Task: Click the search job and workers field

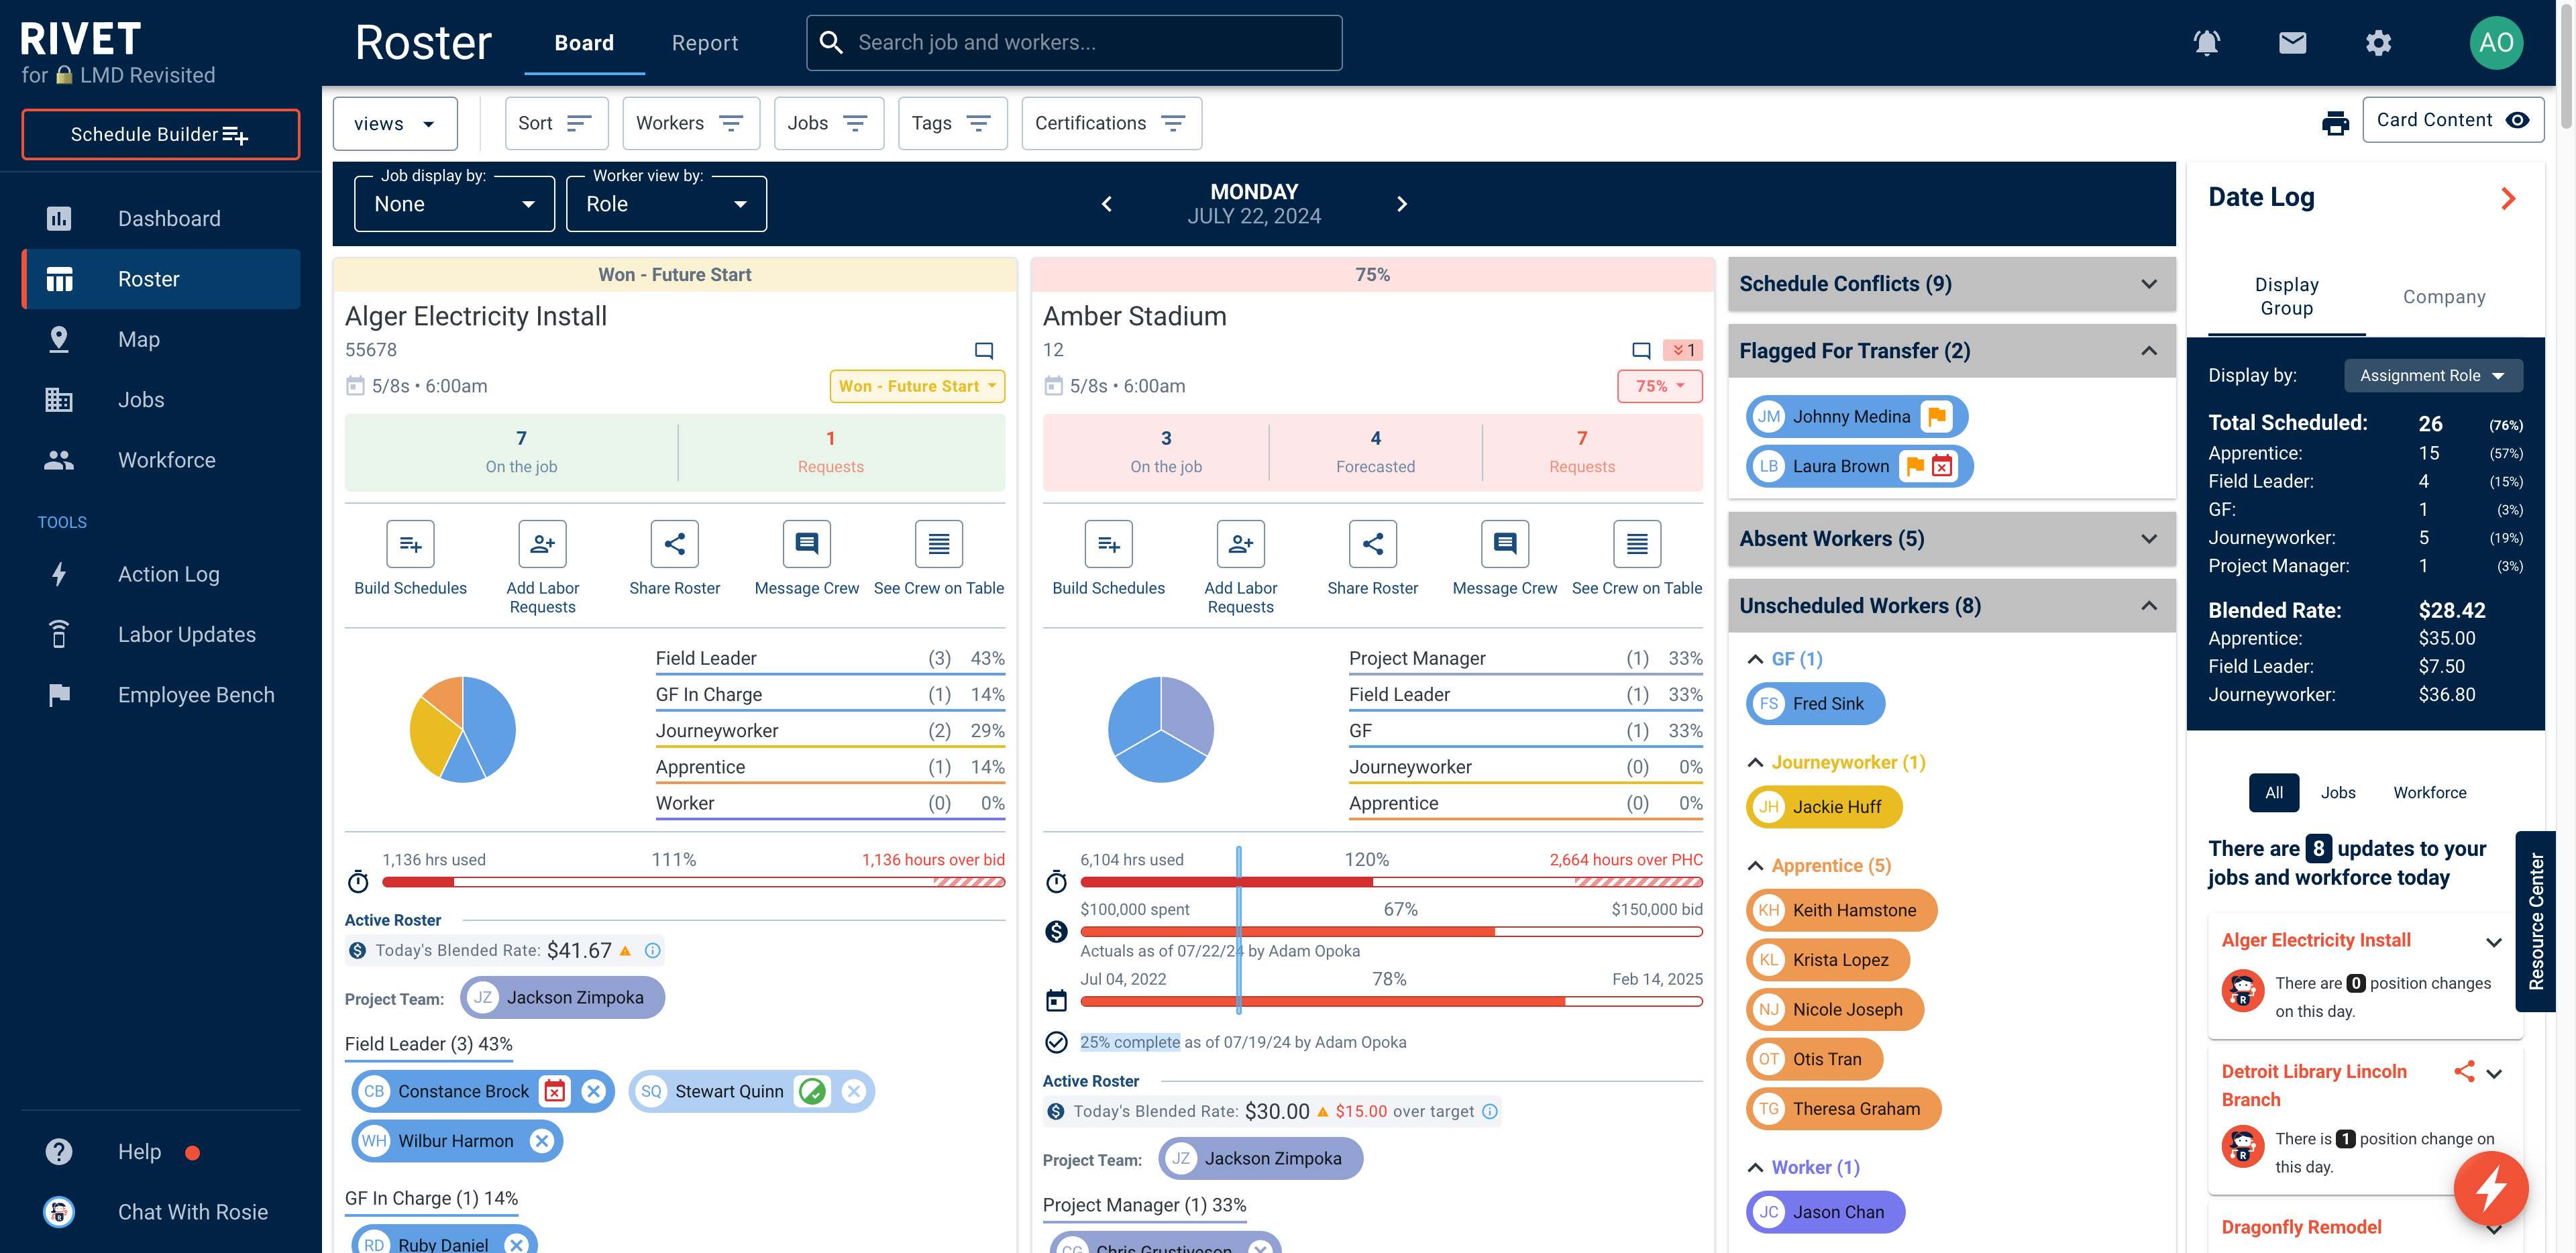Action: pos(1074,43)
